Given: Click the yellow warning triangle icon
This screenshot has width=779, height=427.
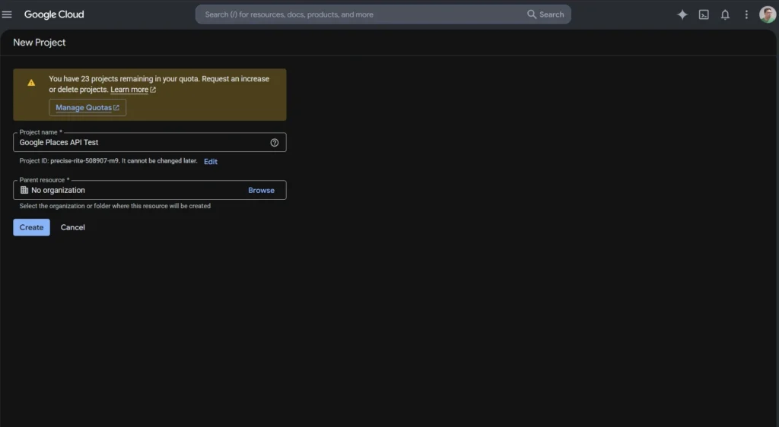Looking at the screenshot, I should (x=31, y=83).
